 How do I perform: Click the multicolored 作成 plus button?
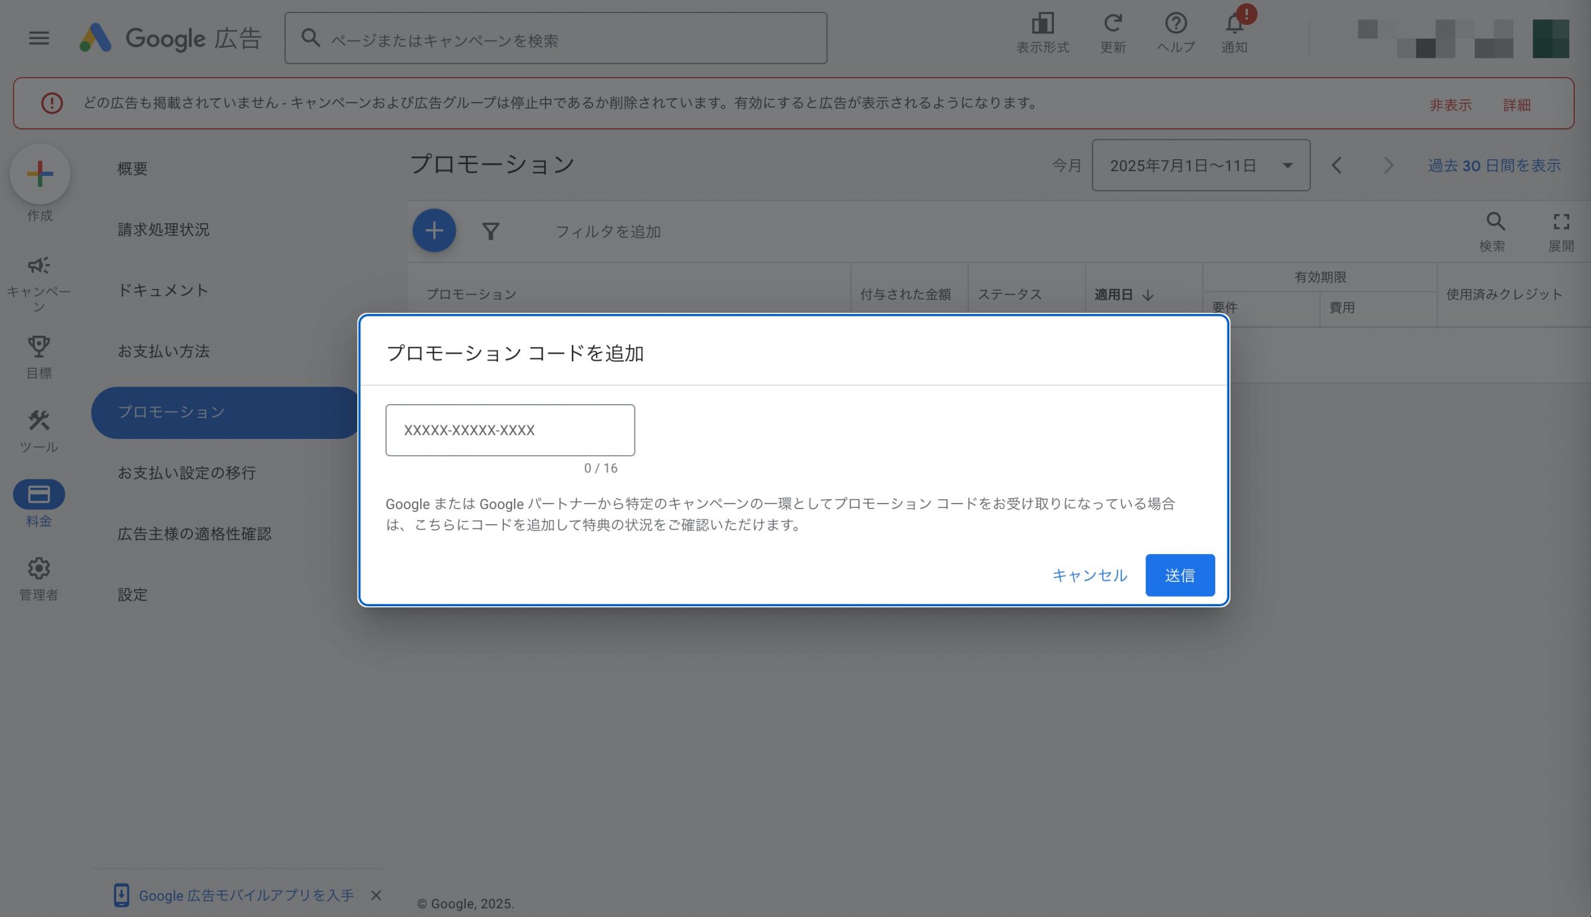pyautogui.click(x=40, y=174)
